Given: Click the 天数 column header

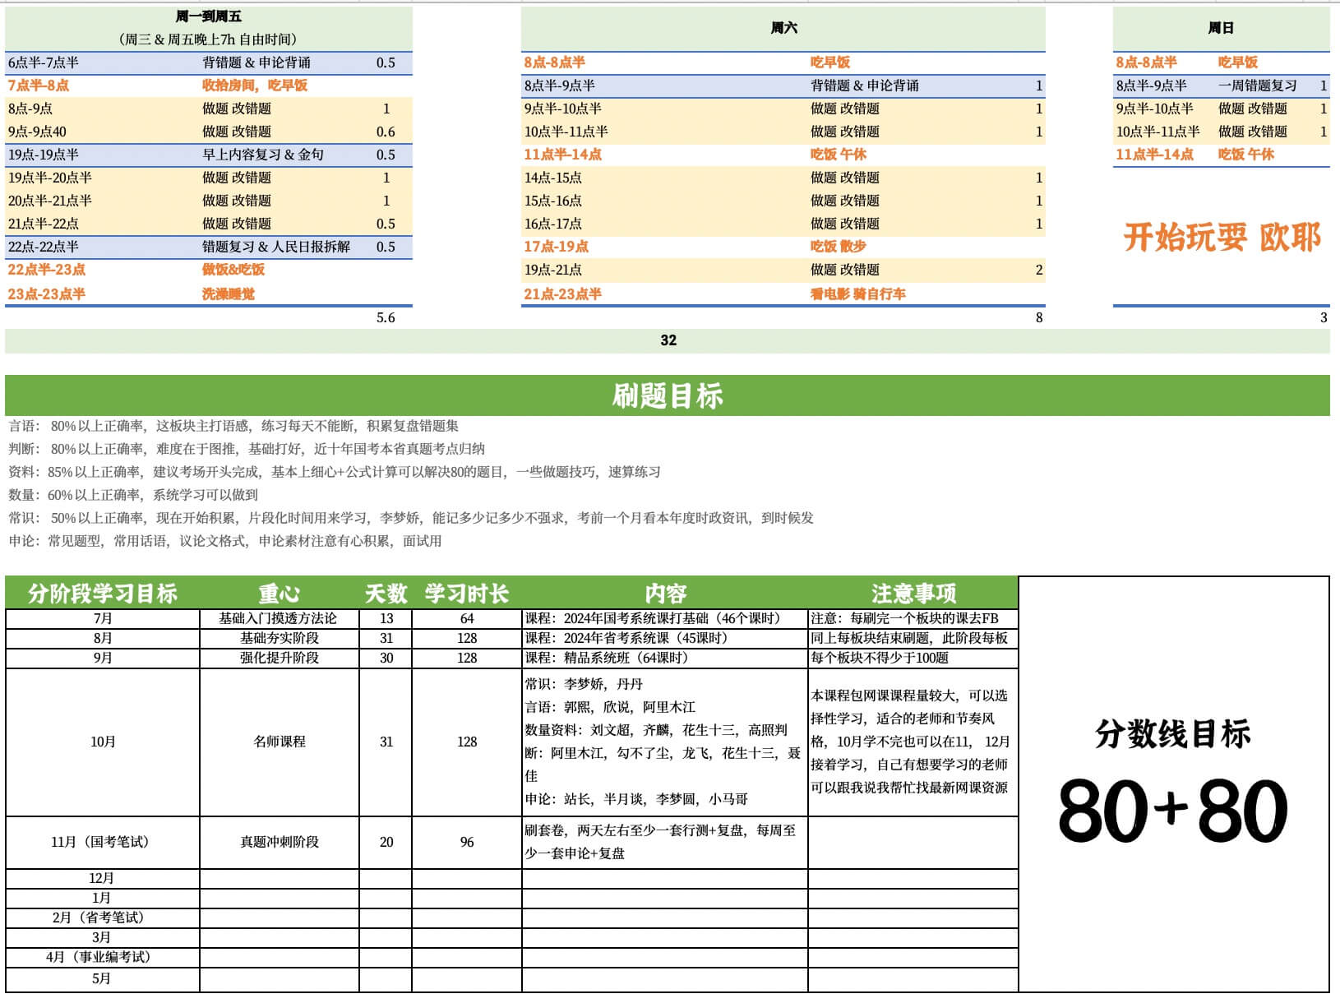Looking at the screenshot, I should [x=386, y=593].
